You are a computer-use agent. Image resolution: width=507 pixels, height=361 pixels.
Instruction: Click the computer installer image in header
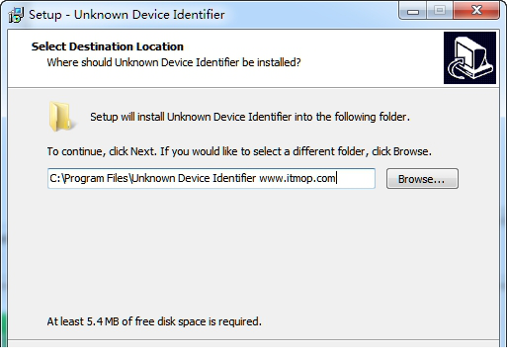(469, 57)
